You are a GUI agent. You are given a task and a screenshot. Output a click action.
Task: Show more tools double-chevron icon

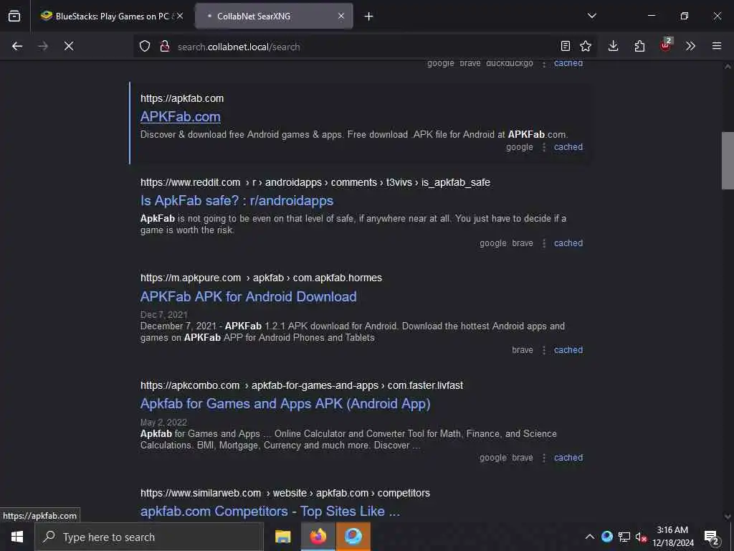click(690, 46)
